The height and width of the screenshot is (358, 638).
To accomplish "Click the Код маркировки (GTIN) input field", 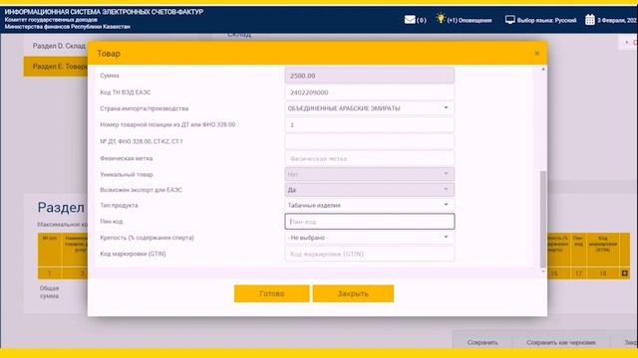I will click(370, 255).
